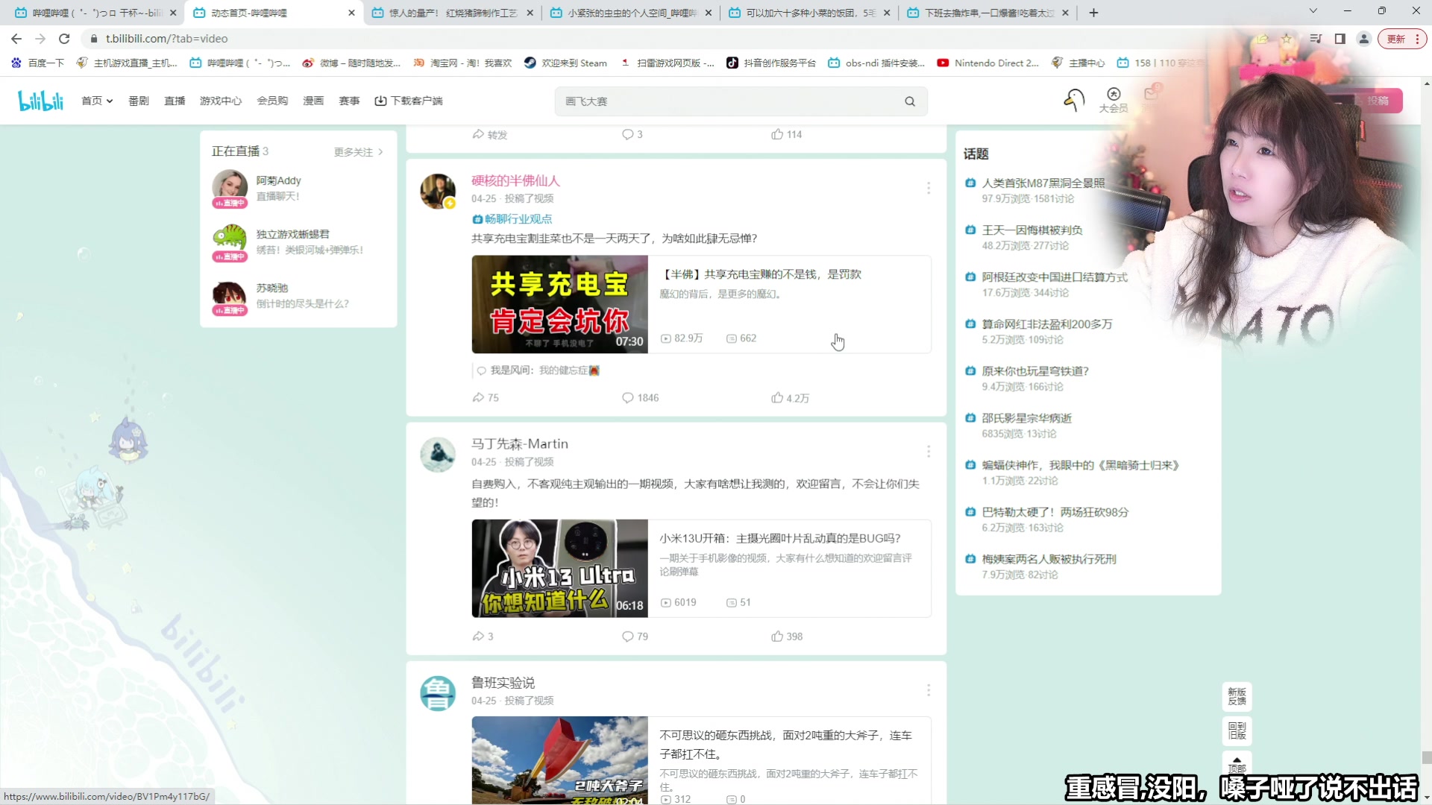Image resolution: width=1432 pixels, height=805 pixels.
Task: Open 苏晓驰 live stream avatar
Action: [x=230, y=295]
